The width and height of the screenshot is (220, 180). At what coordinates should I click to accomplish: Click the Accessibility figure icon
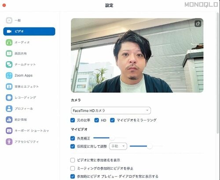coord(9,142)
